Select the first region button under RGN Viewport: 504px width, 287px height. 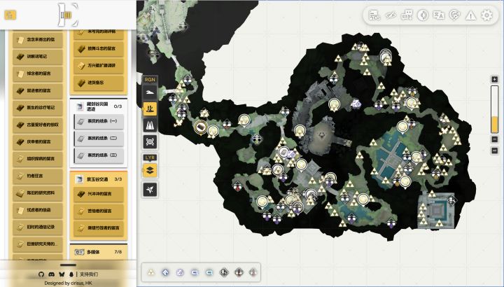(150, 92)
